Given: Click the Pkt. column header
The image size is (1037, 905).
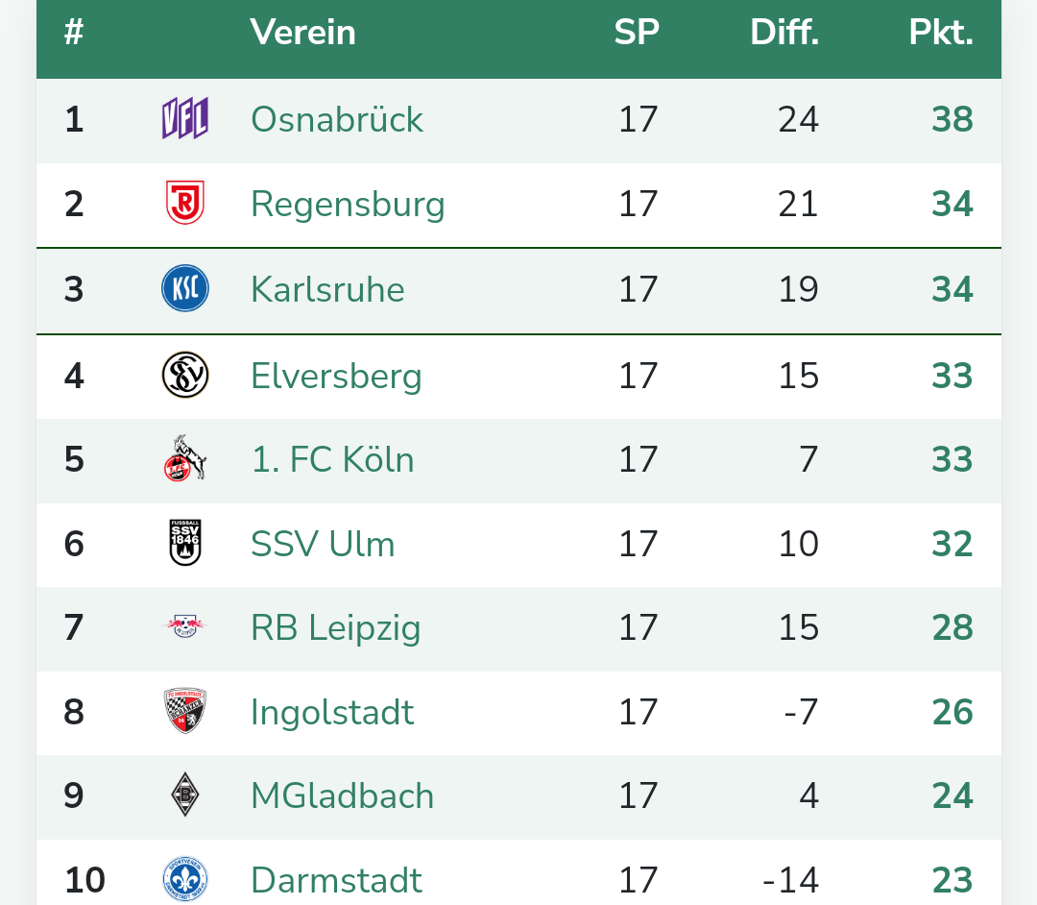Looking at the screenshot, I should tap(941, 33).
